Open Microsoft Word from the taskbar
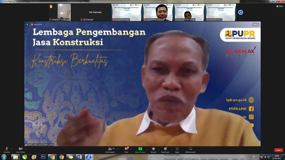The height and width of the screenshot is (160, 285). coord(79,157)
